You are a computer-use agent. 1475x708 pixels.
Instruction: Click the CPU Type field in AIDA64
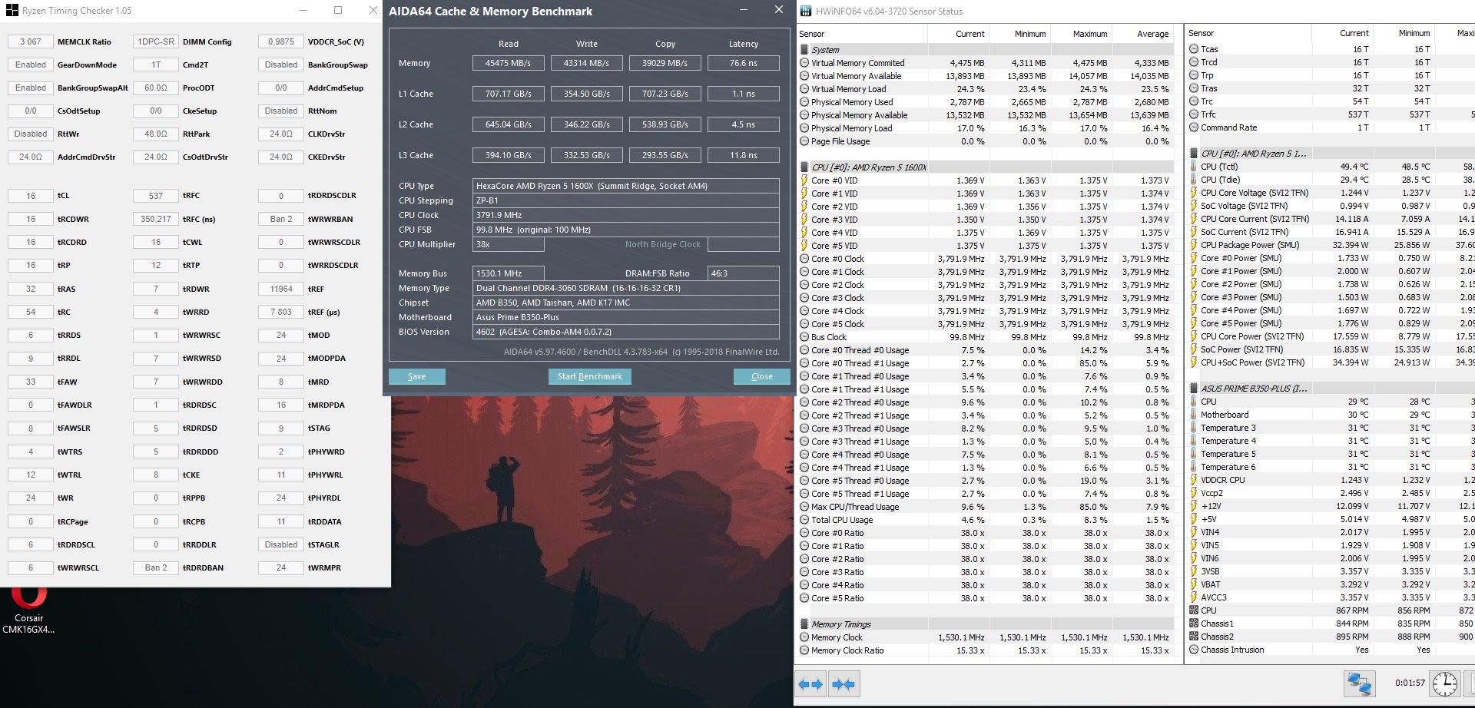pos(626,186)
